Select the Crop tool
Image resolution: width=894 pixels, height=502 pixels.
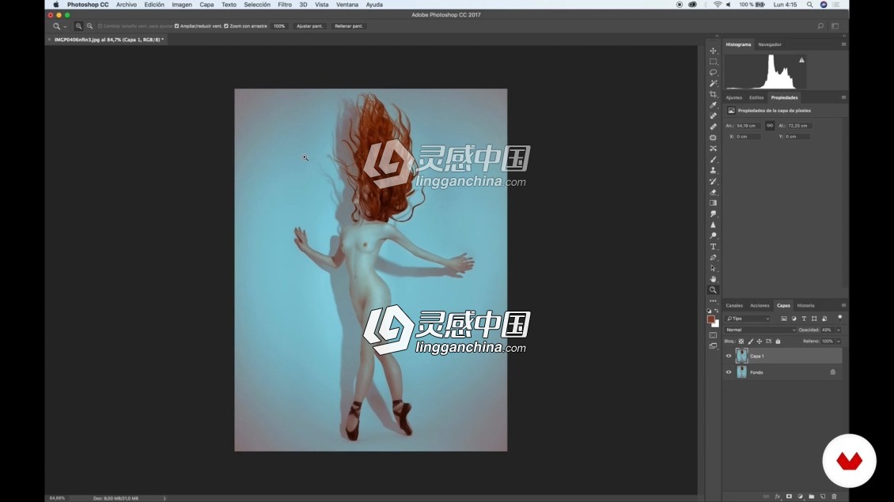713,94
